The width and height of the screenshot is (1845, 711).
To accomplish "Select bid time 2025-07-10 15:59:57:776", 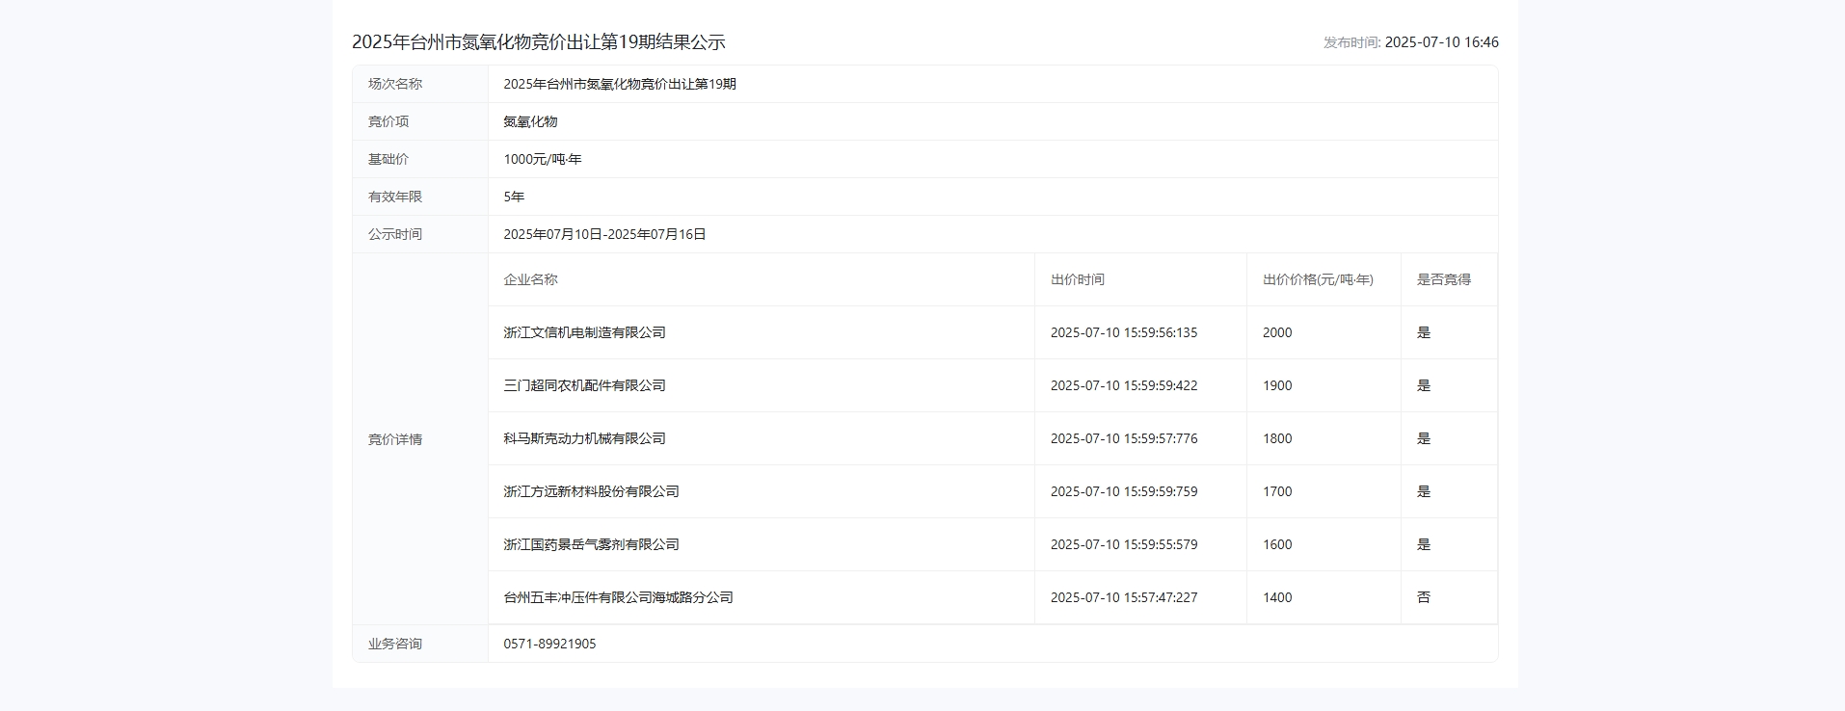I will tap(1124, 438).
